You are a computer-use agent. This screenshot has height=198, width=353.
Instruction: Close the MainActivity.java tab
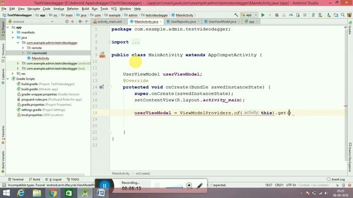point(161,22)
